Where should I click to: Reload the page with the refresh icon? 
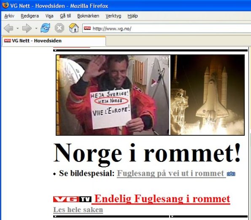(45, 28)
